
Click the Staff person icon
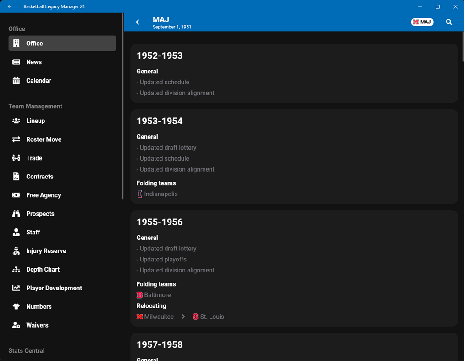(x=16, y=233)
